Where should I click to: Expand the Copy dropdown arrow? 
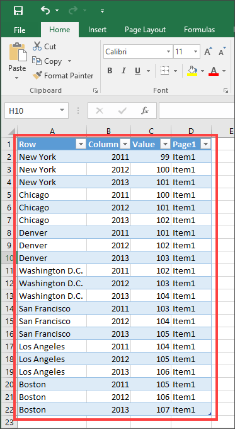click(69, 61)
